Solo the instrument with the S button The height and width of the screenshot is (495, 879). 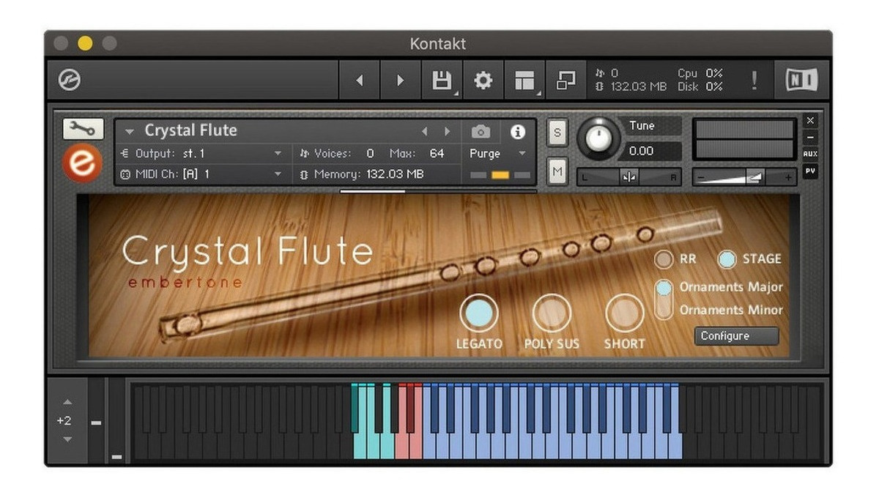coord(557,133)
